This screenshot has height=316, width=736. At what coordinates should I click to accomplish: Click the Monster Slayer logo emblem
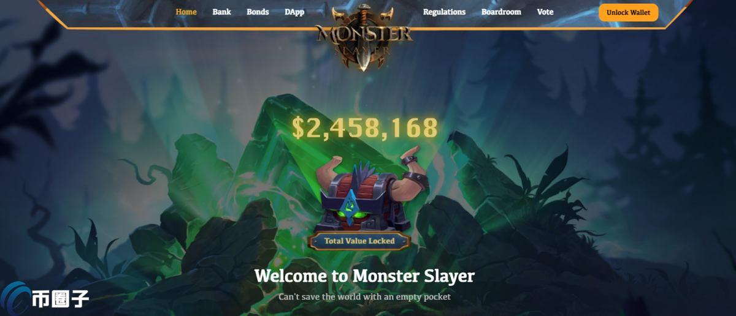click(364, 37)
